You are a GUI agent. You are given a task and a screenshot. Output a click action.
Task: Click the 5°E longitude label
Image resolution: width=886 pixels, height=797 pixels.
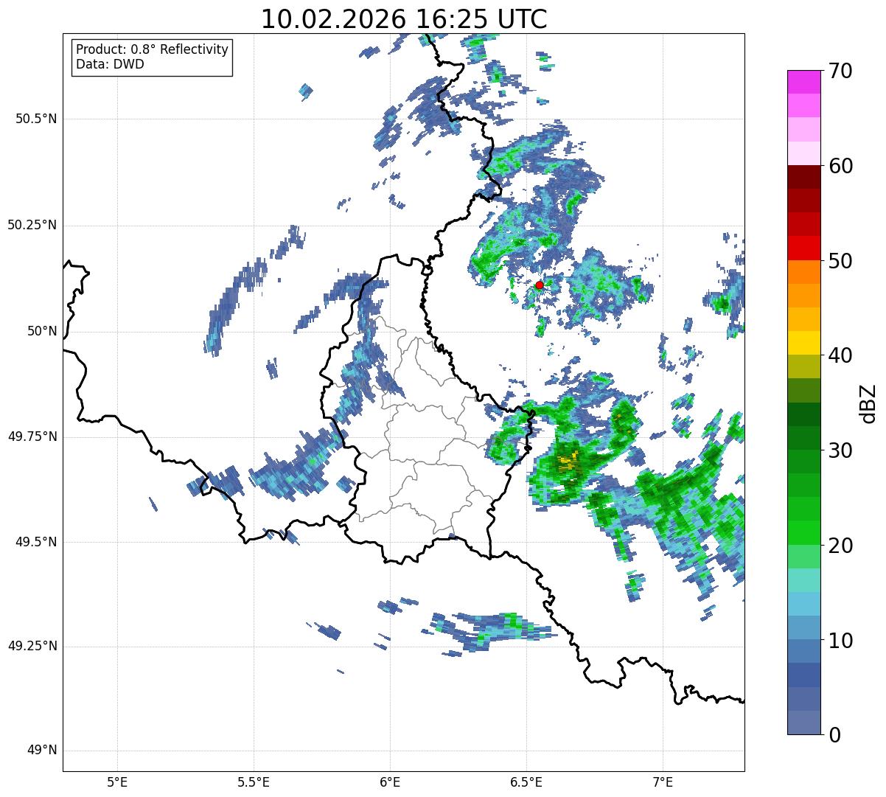click(117, 782)
